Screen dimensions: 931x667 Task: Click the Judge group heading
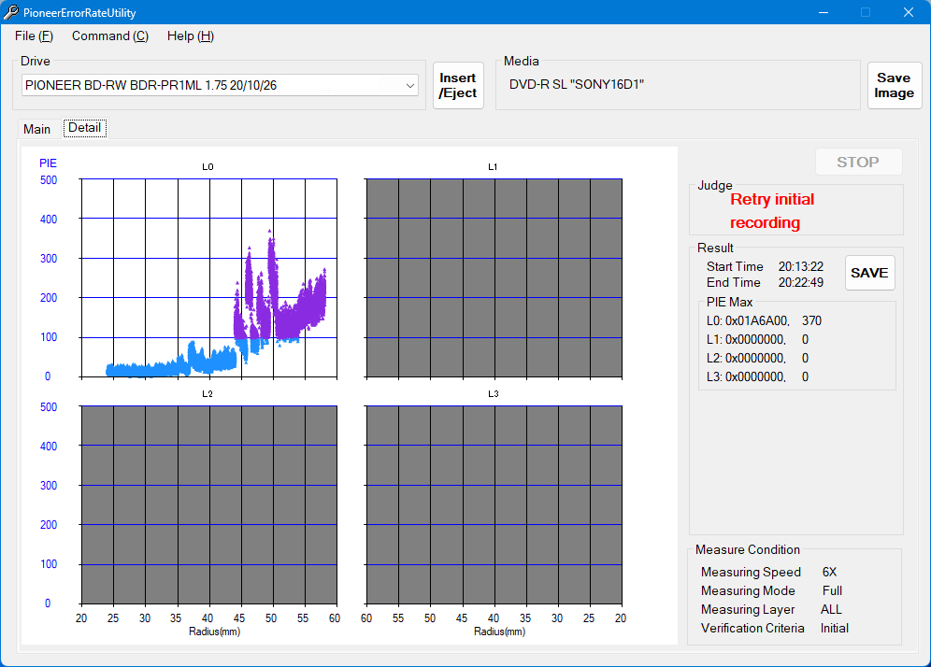point(715,185)
